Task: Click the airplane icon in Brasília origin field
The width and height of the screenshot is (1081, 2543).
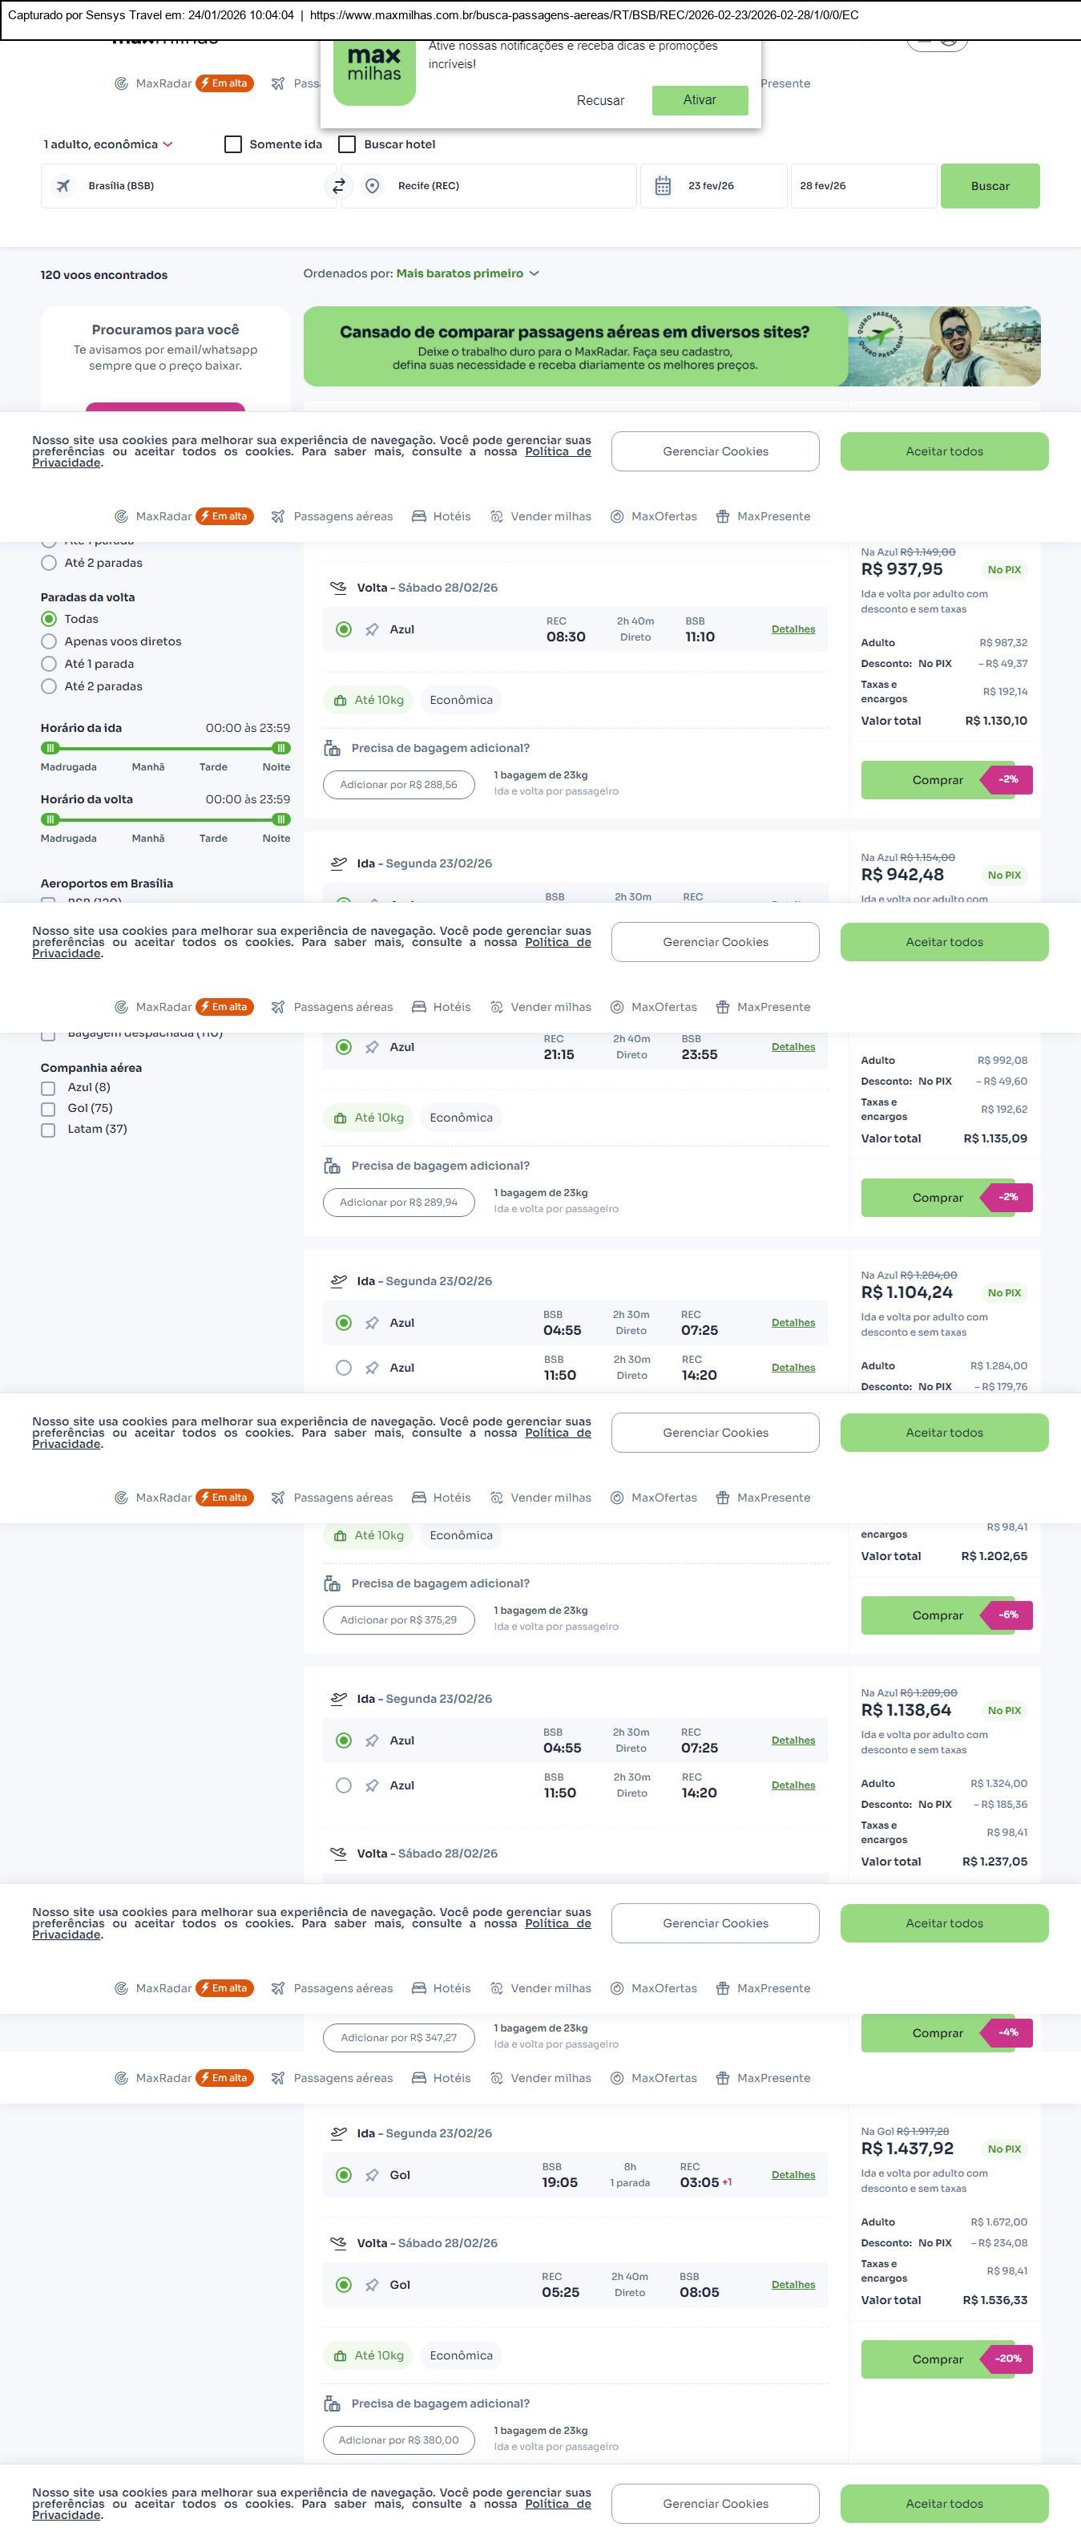Action: pos(63,185)
